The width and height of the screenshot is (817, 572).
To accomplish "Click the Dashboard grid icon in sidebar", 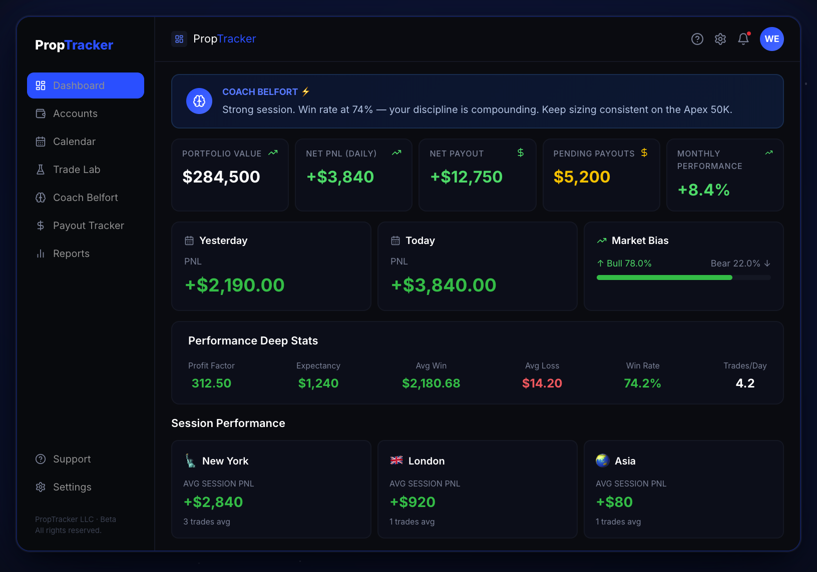I will [x=40, y=85].
